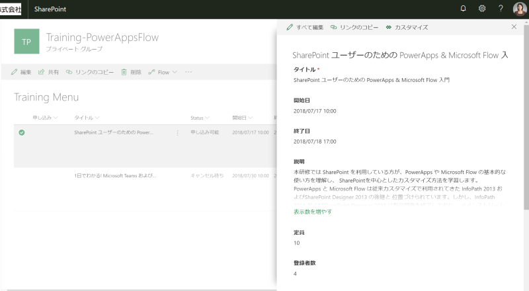The height and width of the screenshot is (291, 529).
Task: Open the Training-PowerAppsFlow site title
Action: tap(102, 37)
